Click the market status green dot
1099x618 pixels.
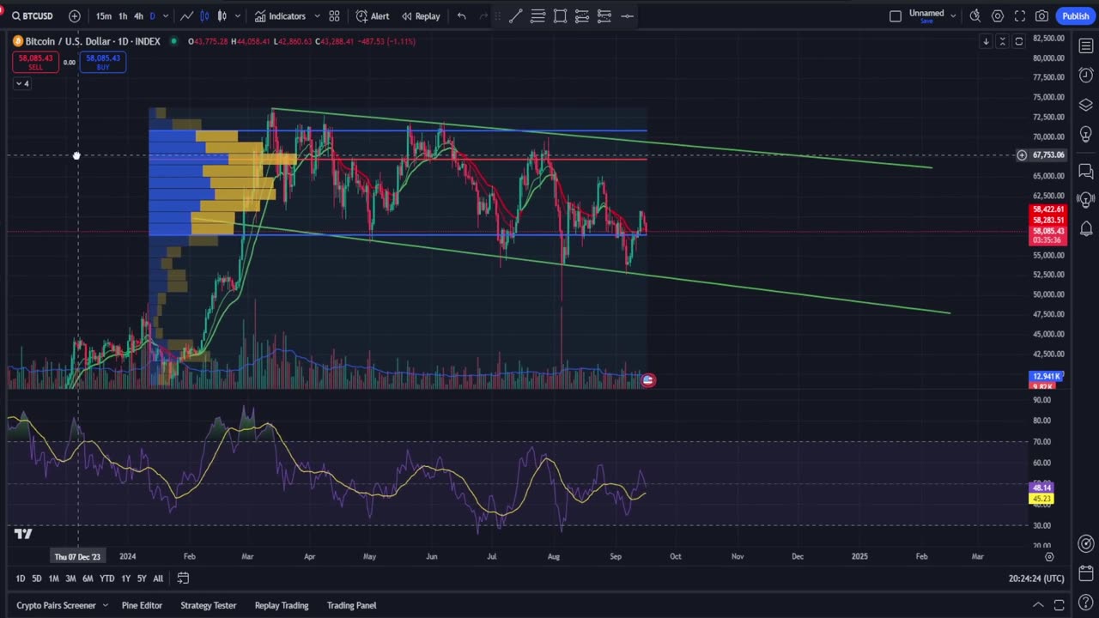point(174,41)
